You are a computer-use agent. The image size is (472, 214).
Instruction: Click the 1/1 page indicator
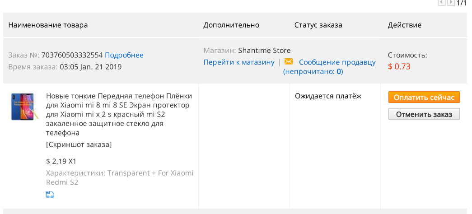click(x=462, y=3)
